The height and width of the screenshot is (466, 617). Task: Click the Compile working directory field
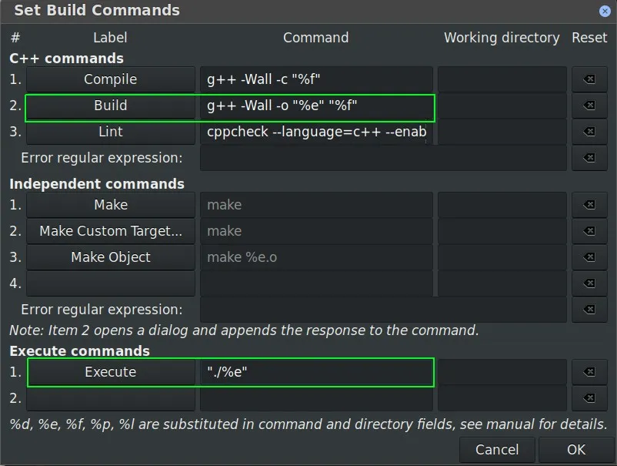point(502,79)
